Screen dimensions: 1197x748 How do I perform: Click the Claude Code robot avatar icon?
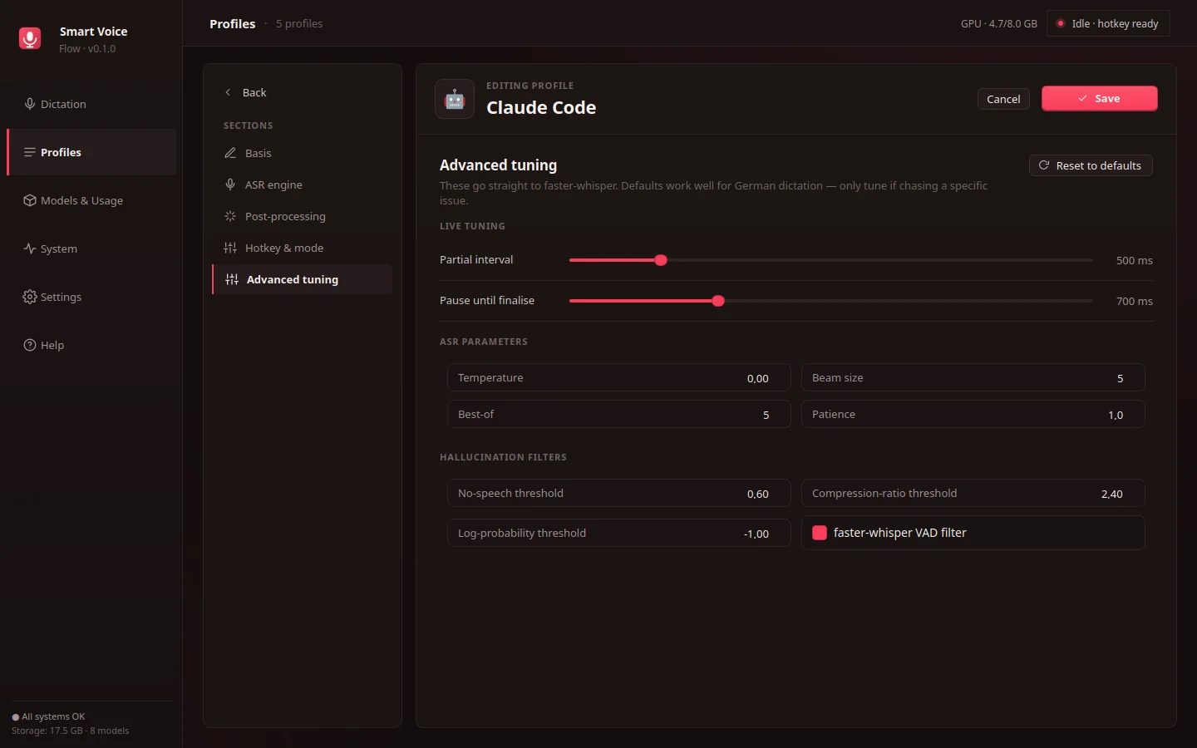click(x=455, y=99)
